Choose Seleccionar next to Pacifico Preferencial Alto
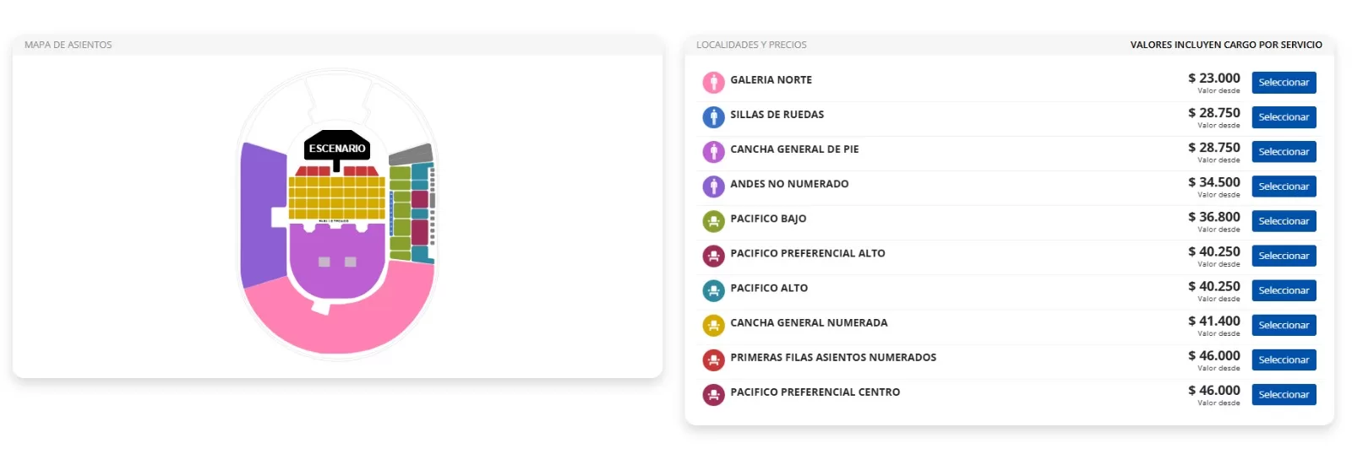This screenshot has width=1352, height=454. pos(1283,256)
